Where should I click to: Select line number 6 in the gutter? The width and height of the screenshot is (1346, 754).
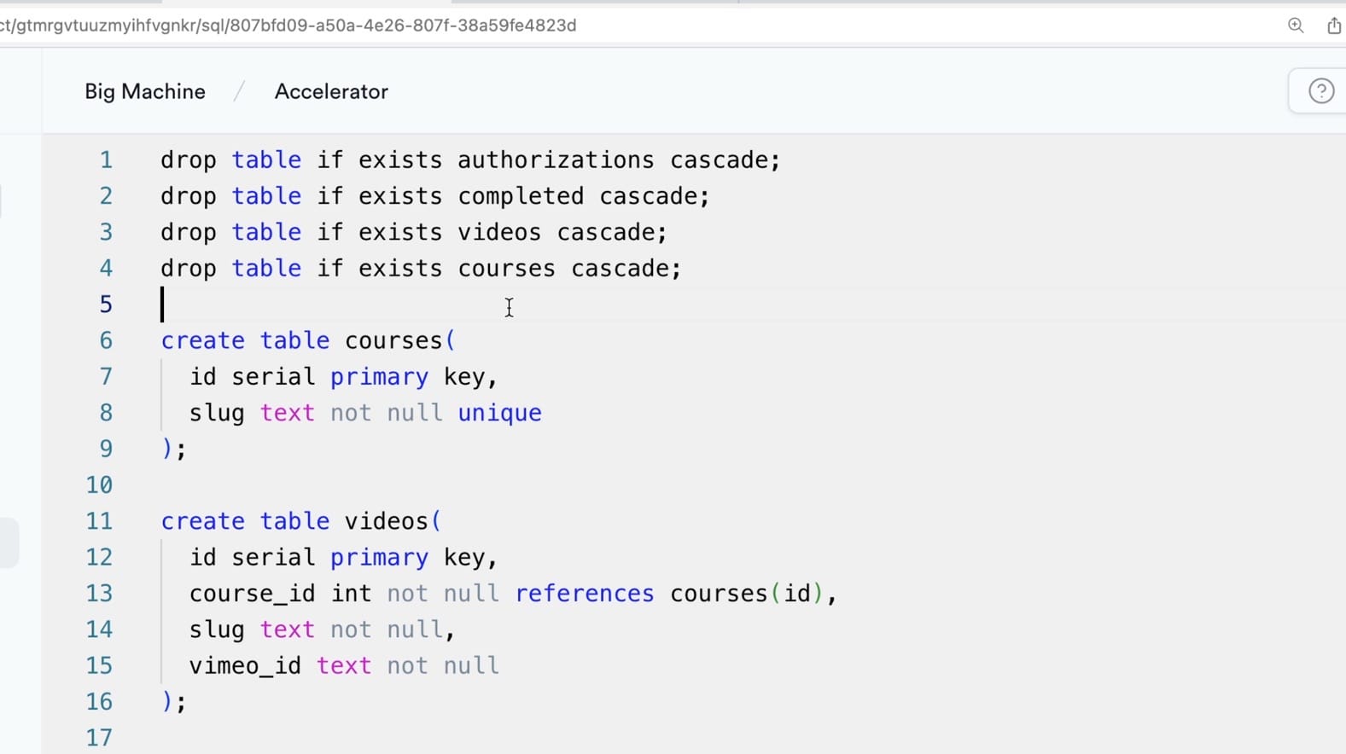point(106,341)
